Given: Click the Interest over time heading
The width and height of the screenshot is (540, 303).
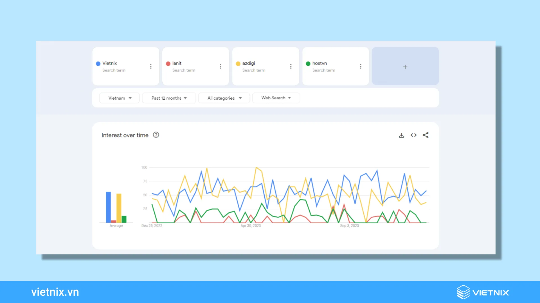Looking at the screenshot, I should click(x=125, y=135).
